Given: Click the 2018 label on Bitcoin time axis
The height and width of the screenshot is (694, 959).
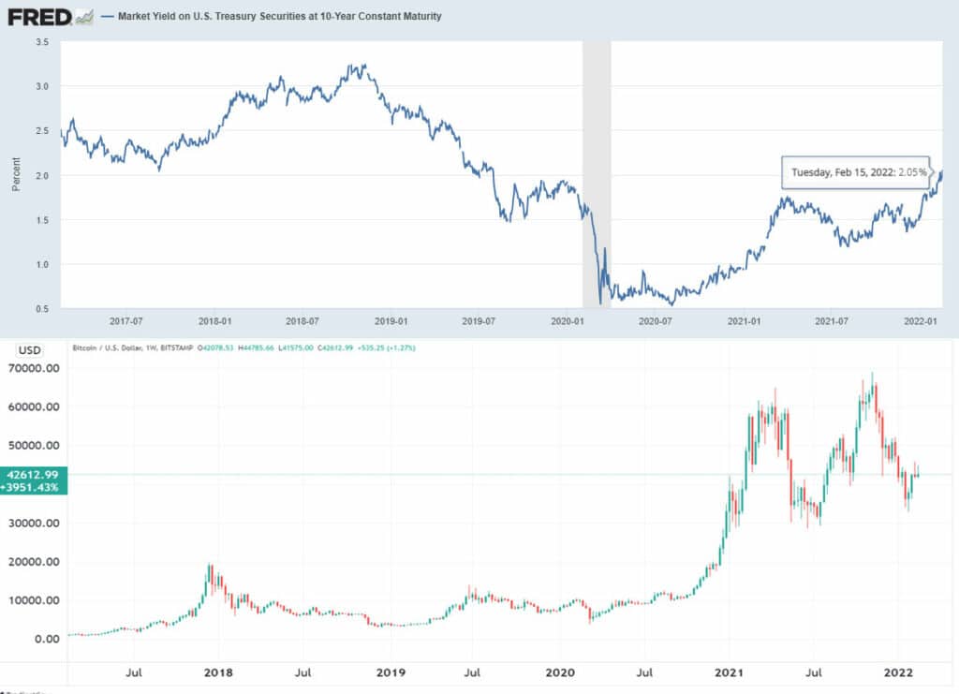Looking at the screenshot, I should pos(218,672).
